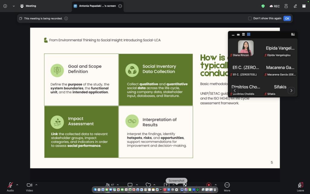The height and width of the screenshot is (194, 310).
Task: Check the Don't show this again box
Action: coord(250,18)
